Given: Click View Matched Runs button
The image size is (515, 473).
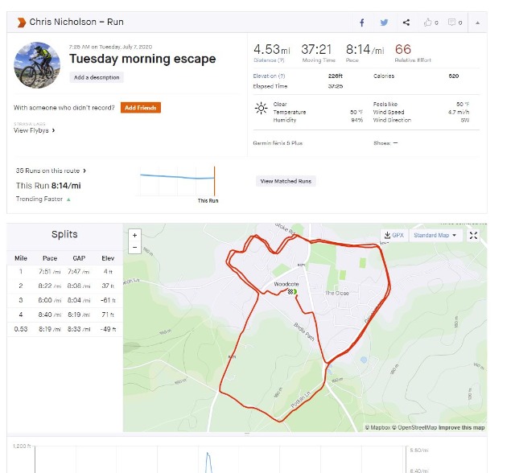Looking at the screenshot, I should (x=286, y=181).
